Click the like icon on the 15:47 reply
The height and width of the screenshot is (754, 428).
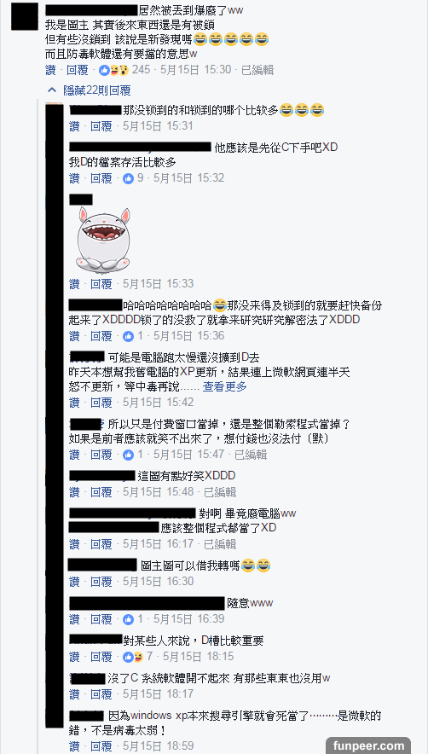pyautogui.click(x=128, y=454)
